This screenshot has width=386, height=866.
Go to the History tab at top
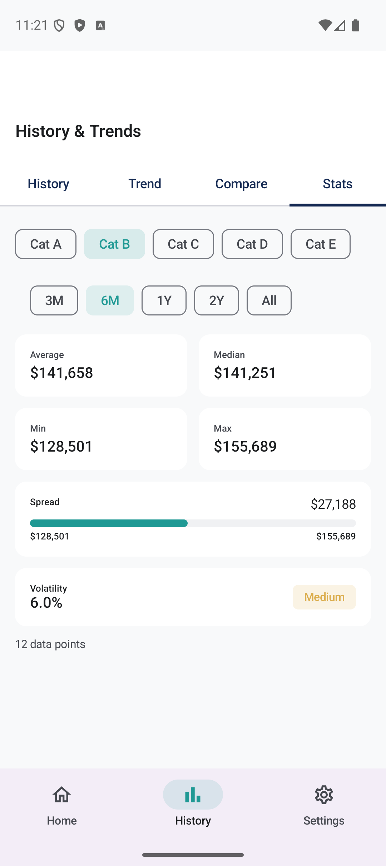[x=48, y=184]
